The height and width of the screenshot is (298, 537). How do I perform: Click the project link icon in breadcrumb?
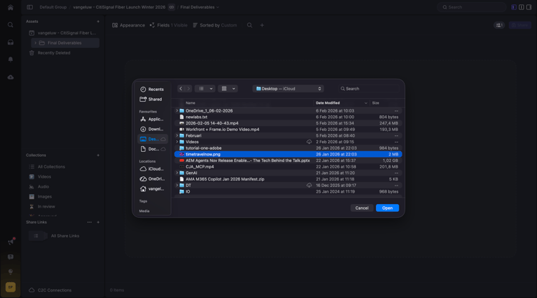pos(172,7)
